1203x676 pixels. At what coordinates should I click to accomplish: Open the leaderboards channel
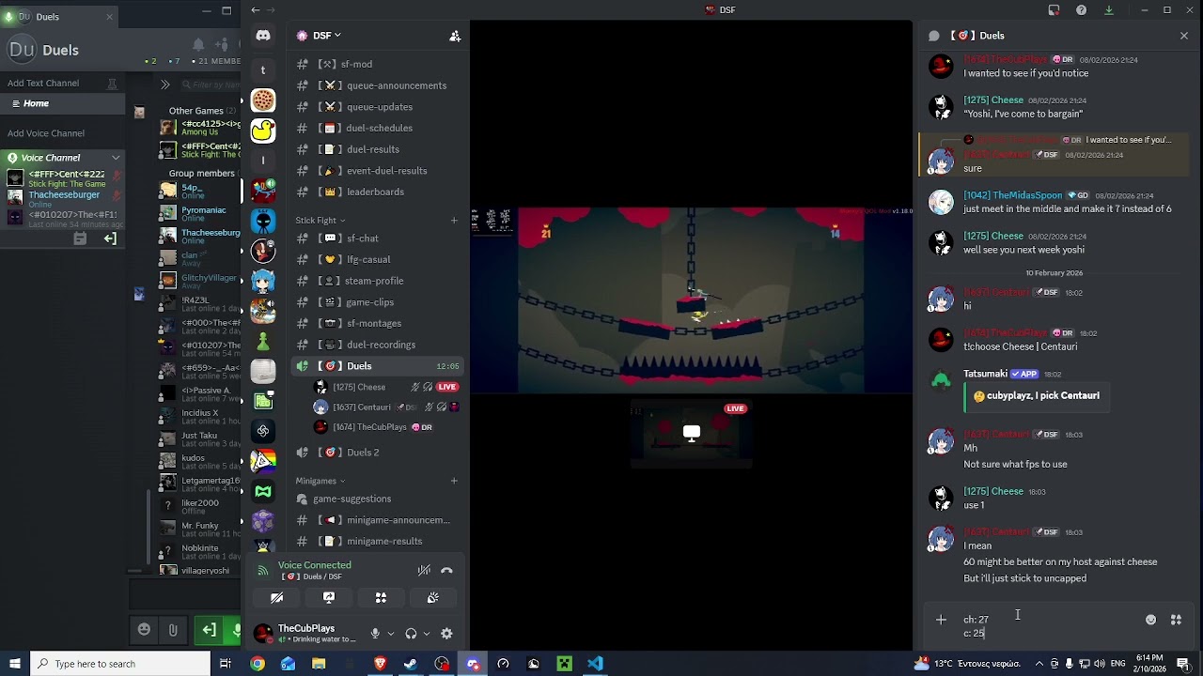coord(377,192)
